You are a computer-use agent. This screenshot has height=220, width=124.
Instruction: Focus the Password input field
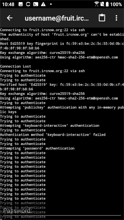(62, 211)
